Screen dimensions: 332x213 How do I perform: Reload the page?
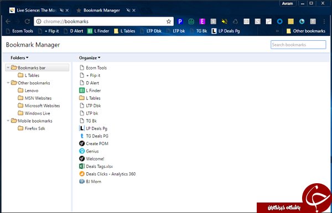[27, 22]
